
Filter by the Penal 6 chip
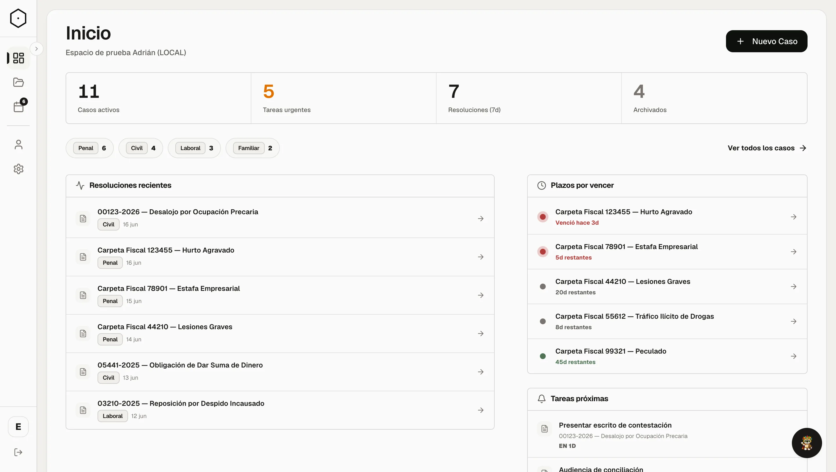click(x=90, y=148)
